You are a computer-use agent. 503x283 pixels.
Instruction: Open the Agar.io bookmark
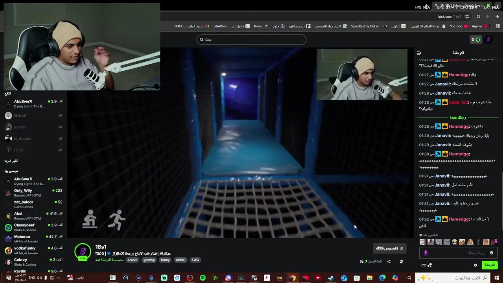(x=479, y=26)
